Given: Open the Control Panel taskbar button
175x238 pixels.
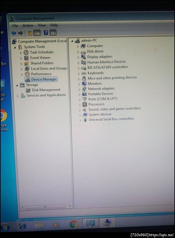Looking at the screenshot, I should tap(90, 224).
